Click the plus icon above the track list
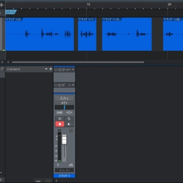 tap(2, 5)
